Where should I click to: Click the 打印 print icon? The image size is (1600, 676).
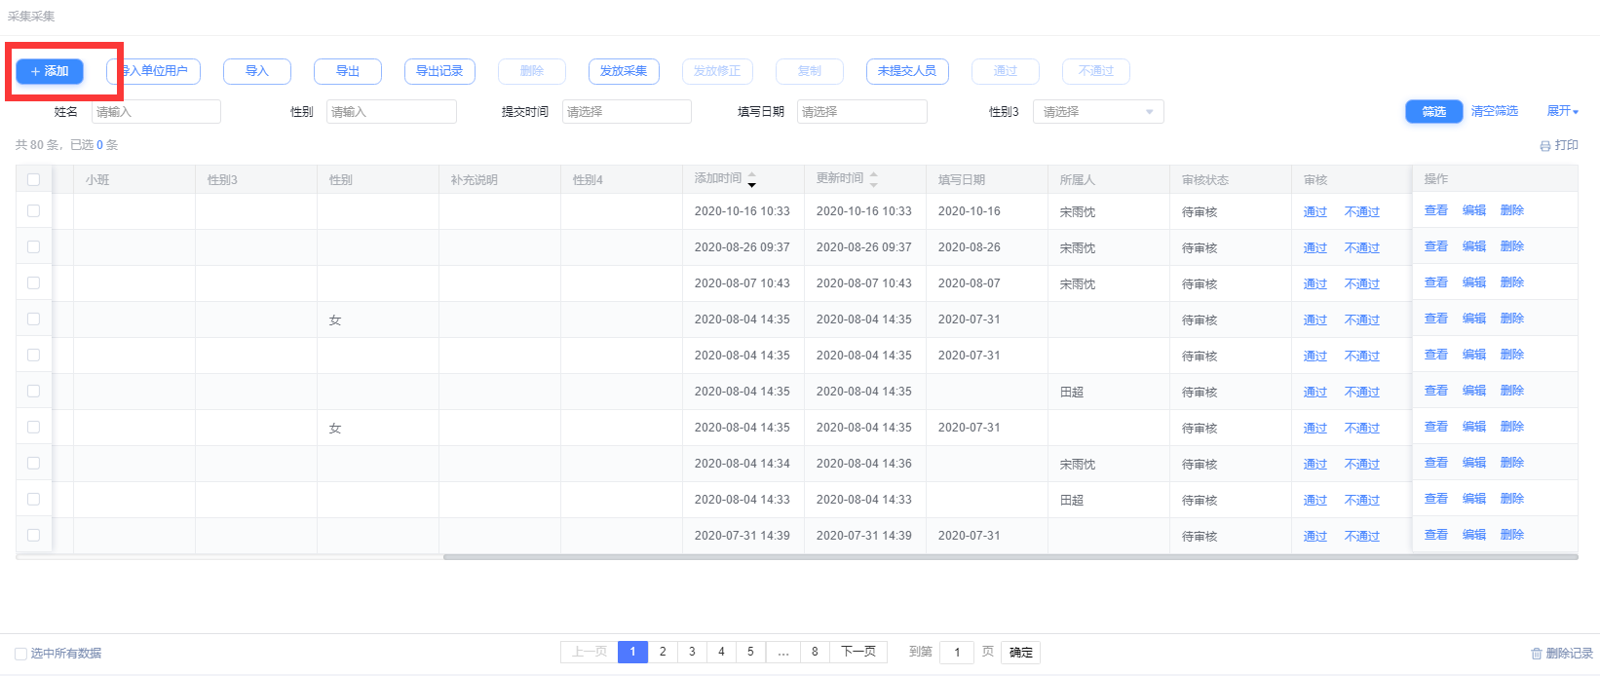1544,146
